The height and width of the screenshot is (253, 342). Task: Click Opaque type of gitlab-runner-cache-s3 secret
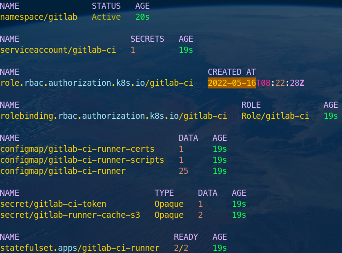(169, 215)
